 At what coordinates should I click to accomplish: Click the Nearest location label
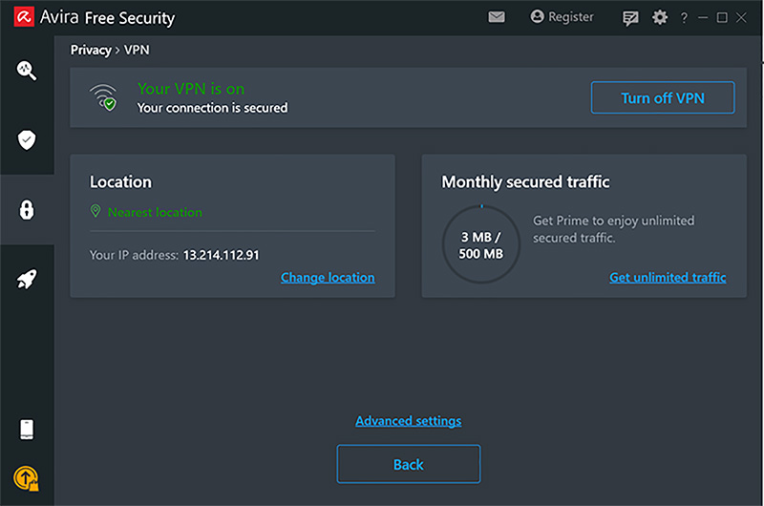point(155,212)
